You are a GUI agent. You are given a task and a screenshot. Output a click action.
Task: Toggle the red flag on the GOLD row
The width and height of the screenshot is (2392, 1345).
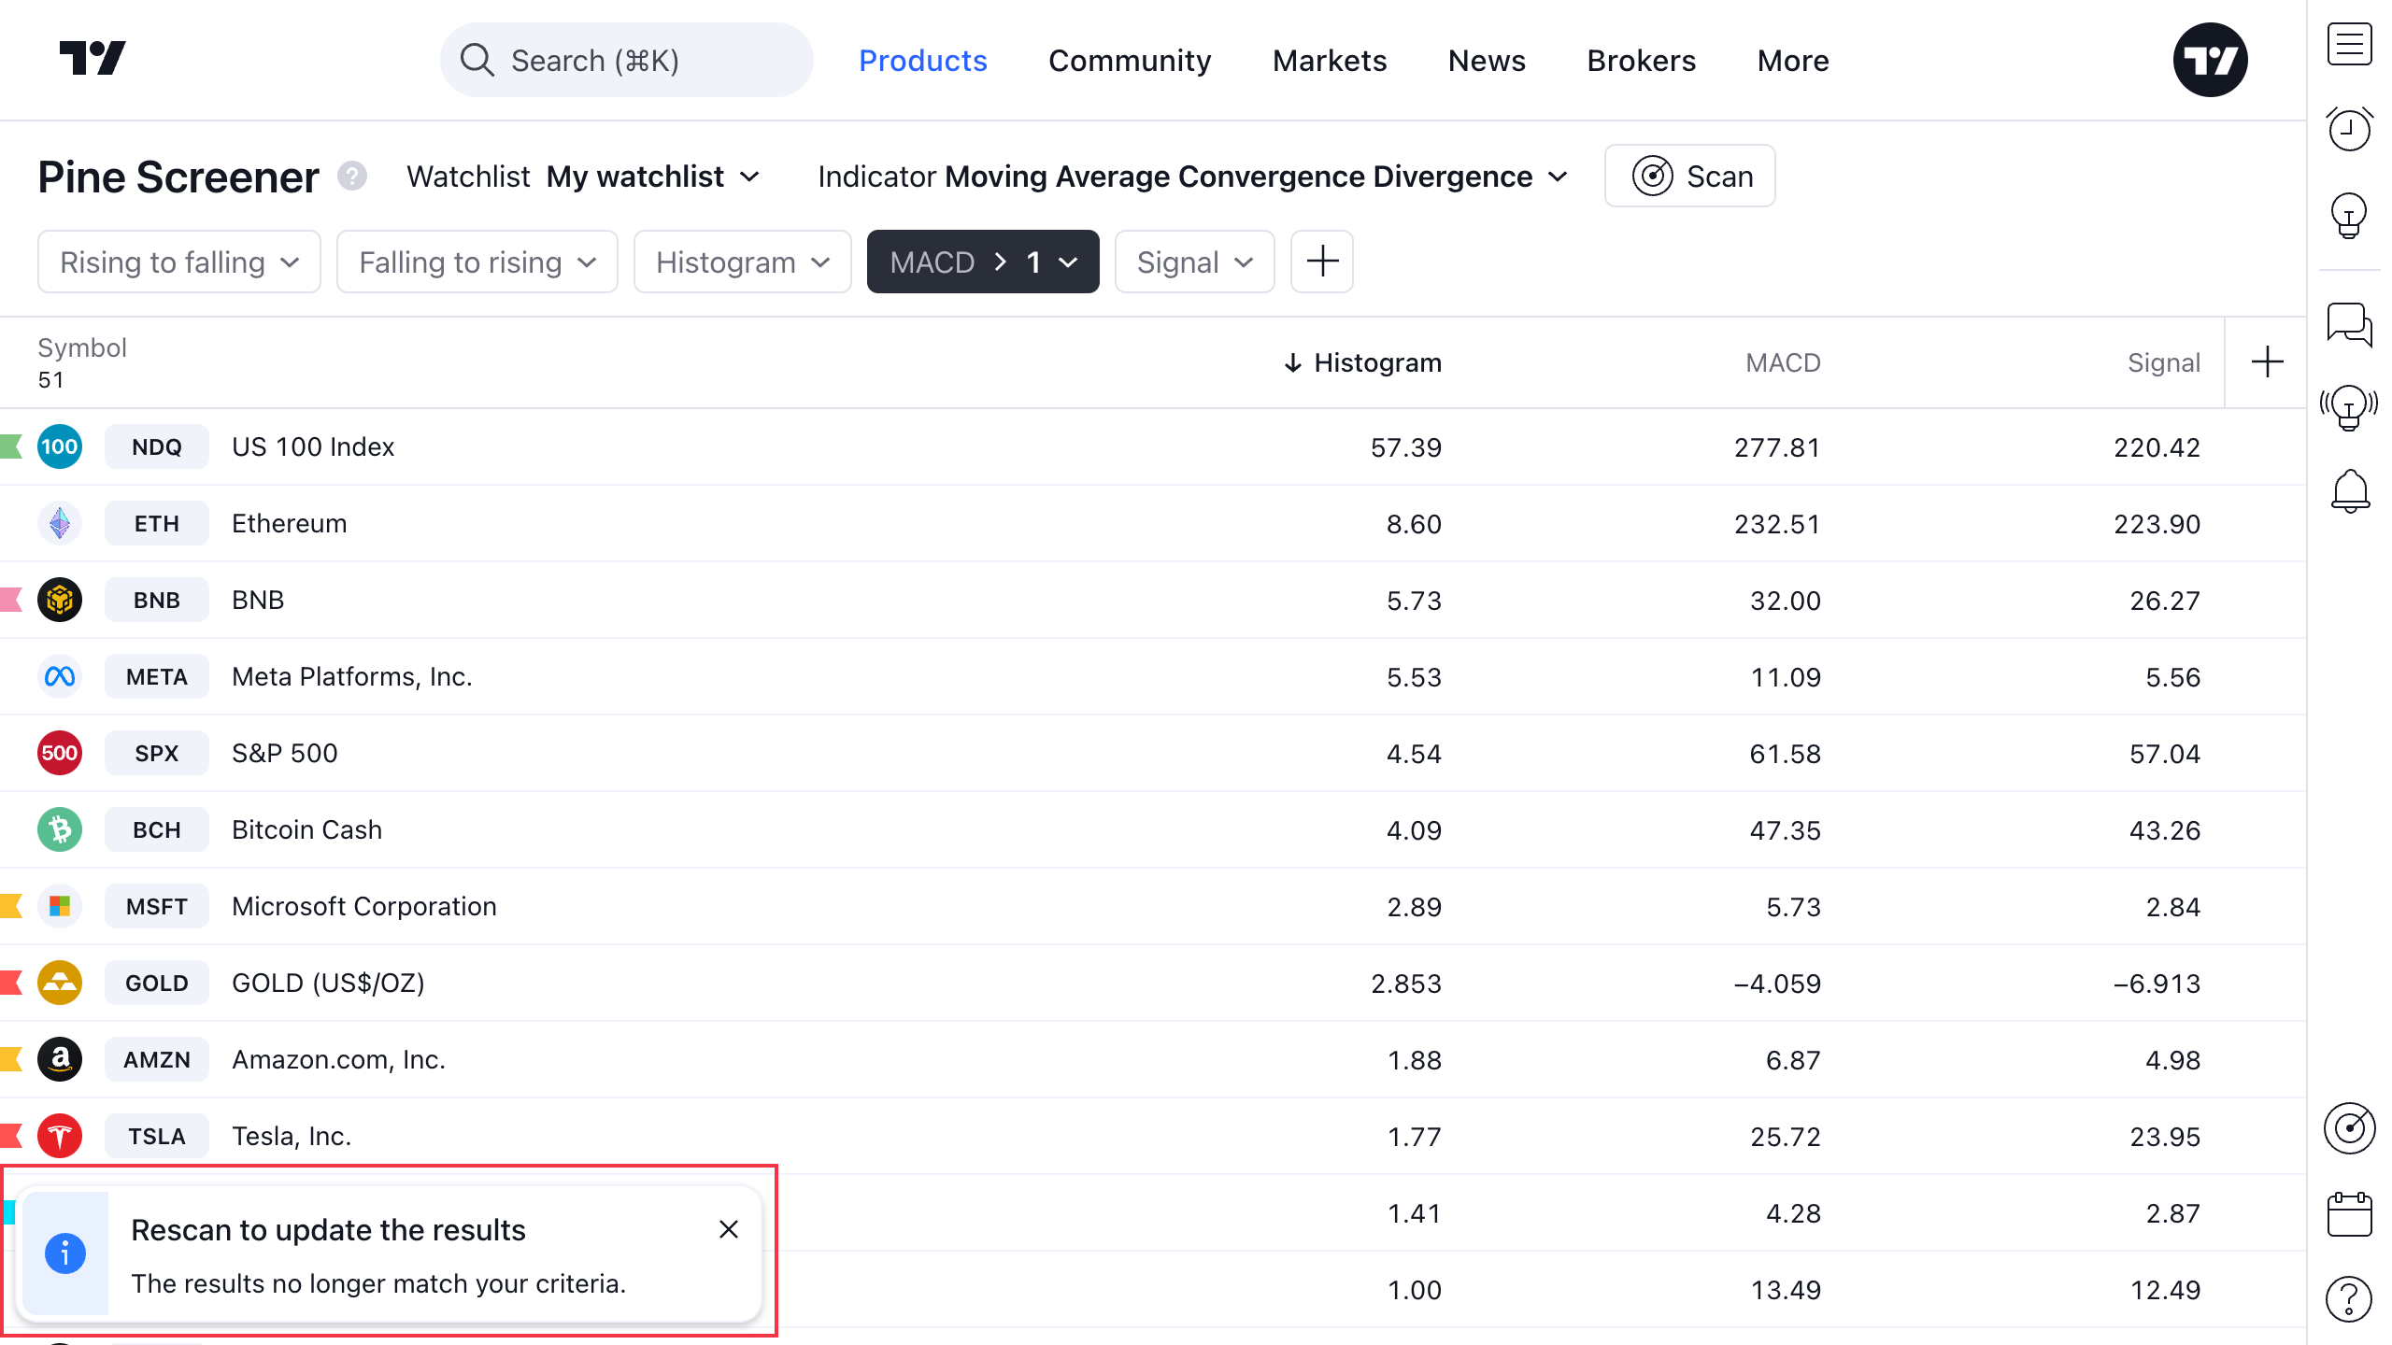tap(11, 983)
